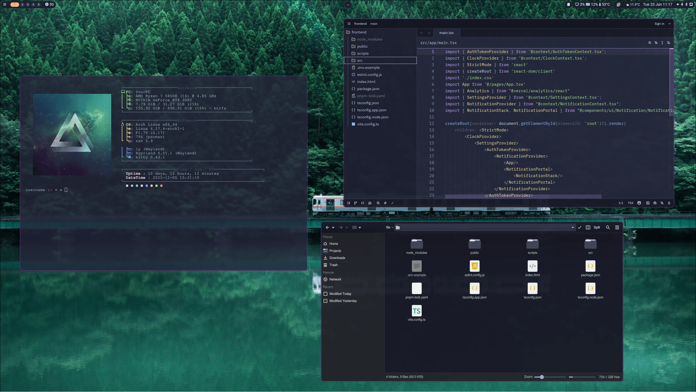Open search in the file manager toolbar

[608, 227]
